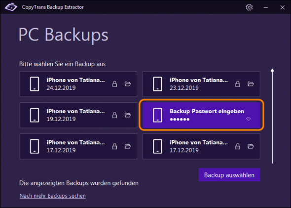
Task: Click lock icon on right 17.12.2019 backup
Action: coord(238,146)
